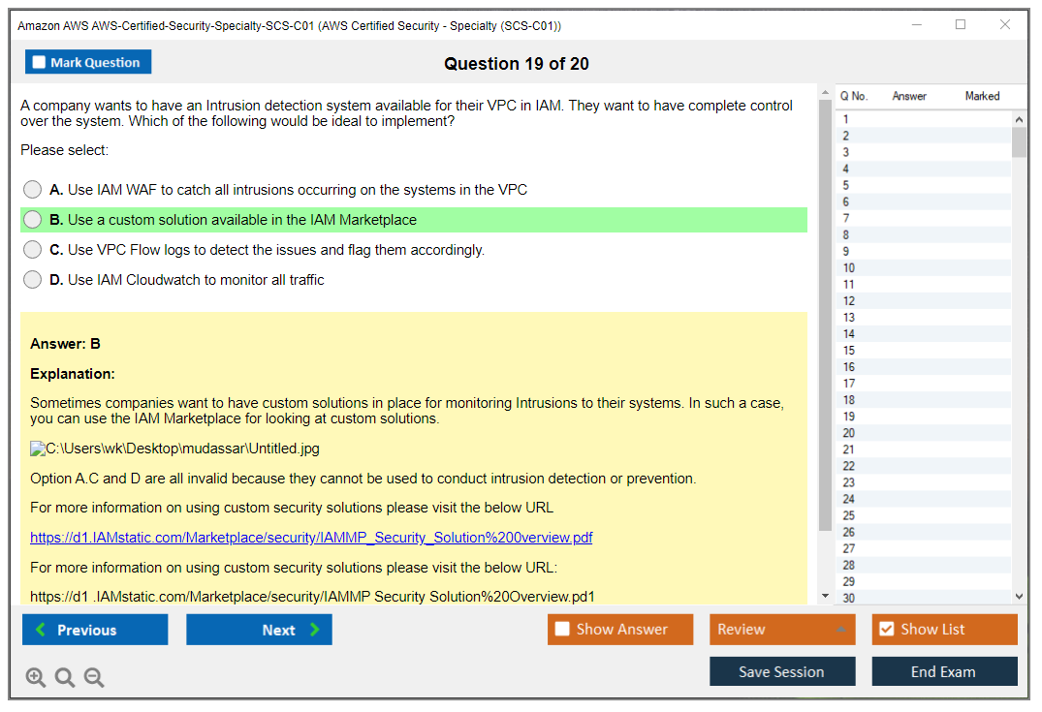
Task: Click the explanation pane's scroll up arrow
Action: 825,93
